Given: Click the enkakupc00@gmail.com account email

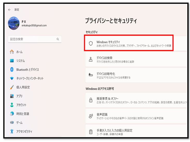Looking at the screenshot, I should point(34,25).
